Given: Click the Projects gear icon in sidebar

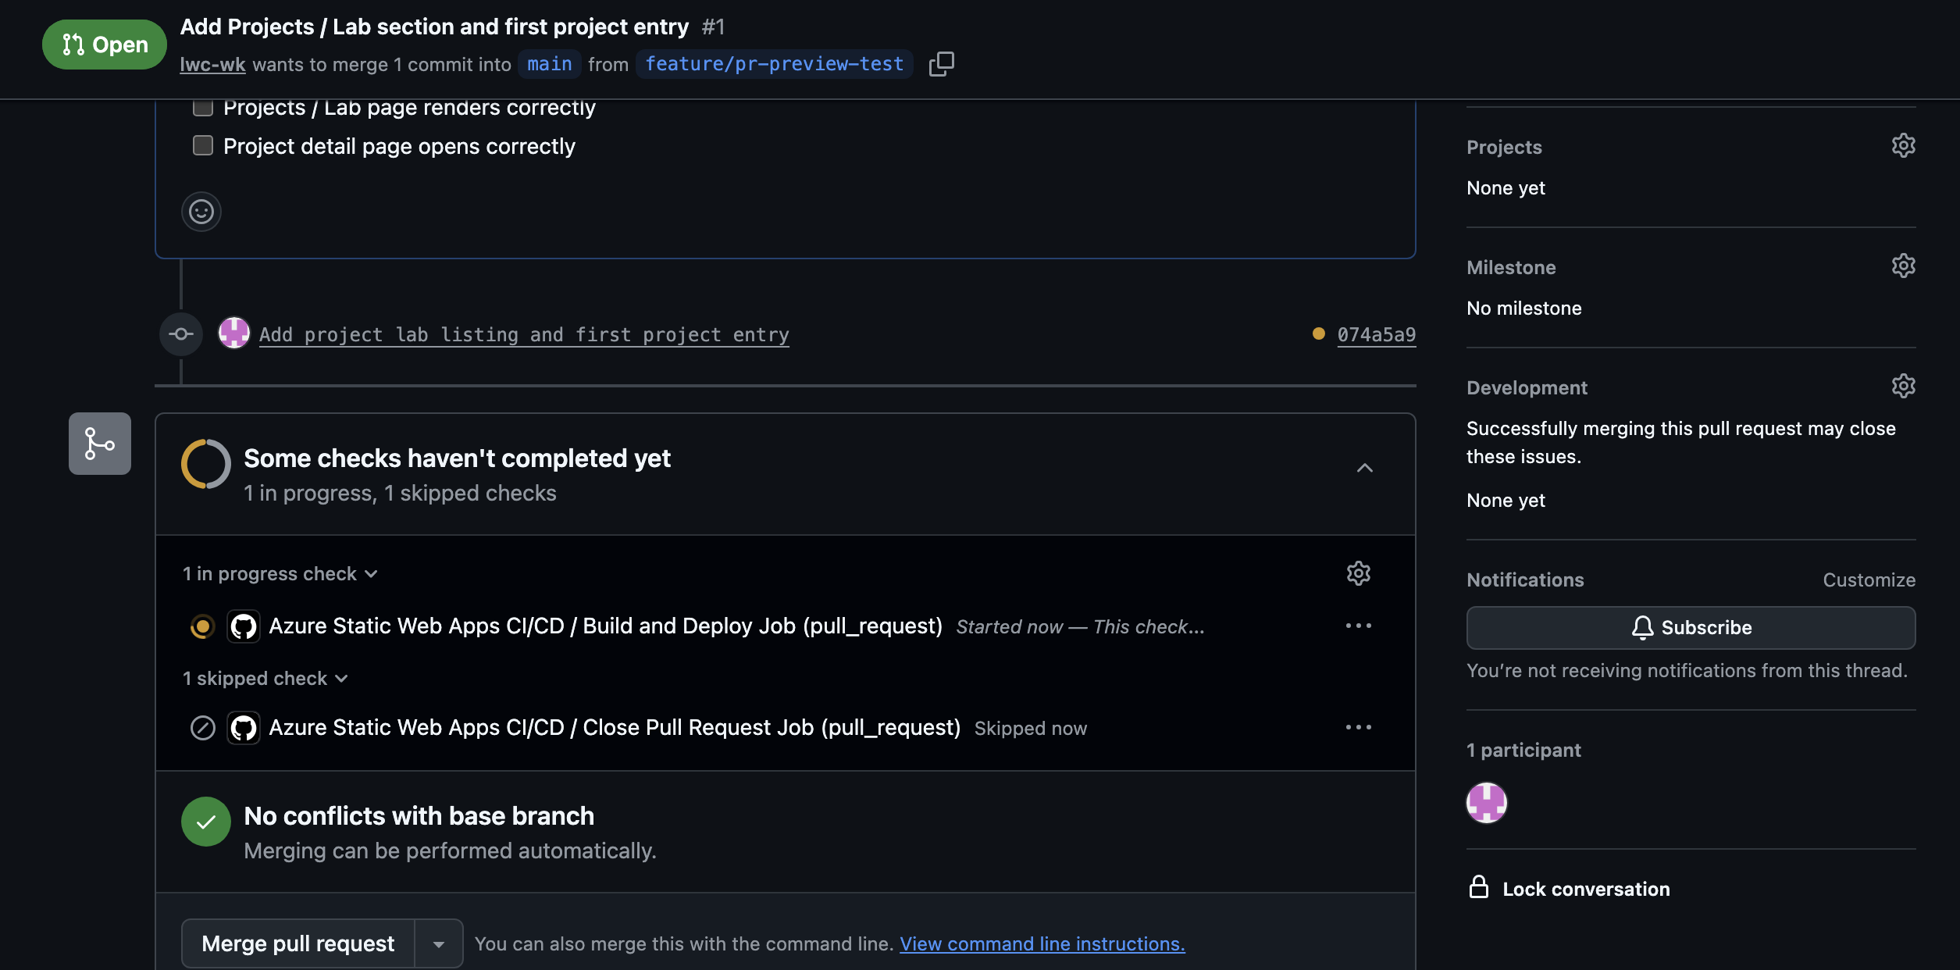Looking at the screenshot, I should click(1903, 146).
